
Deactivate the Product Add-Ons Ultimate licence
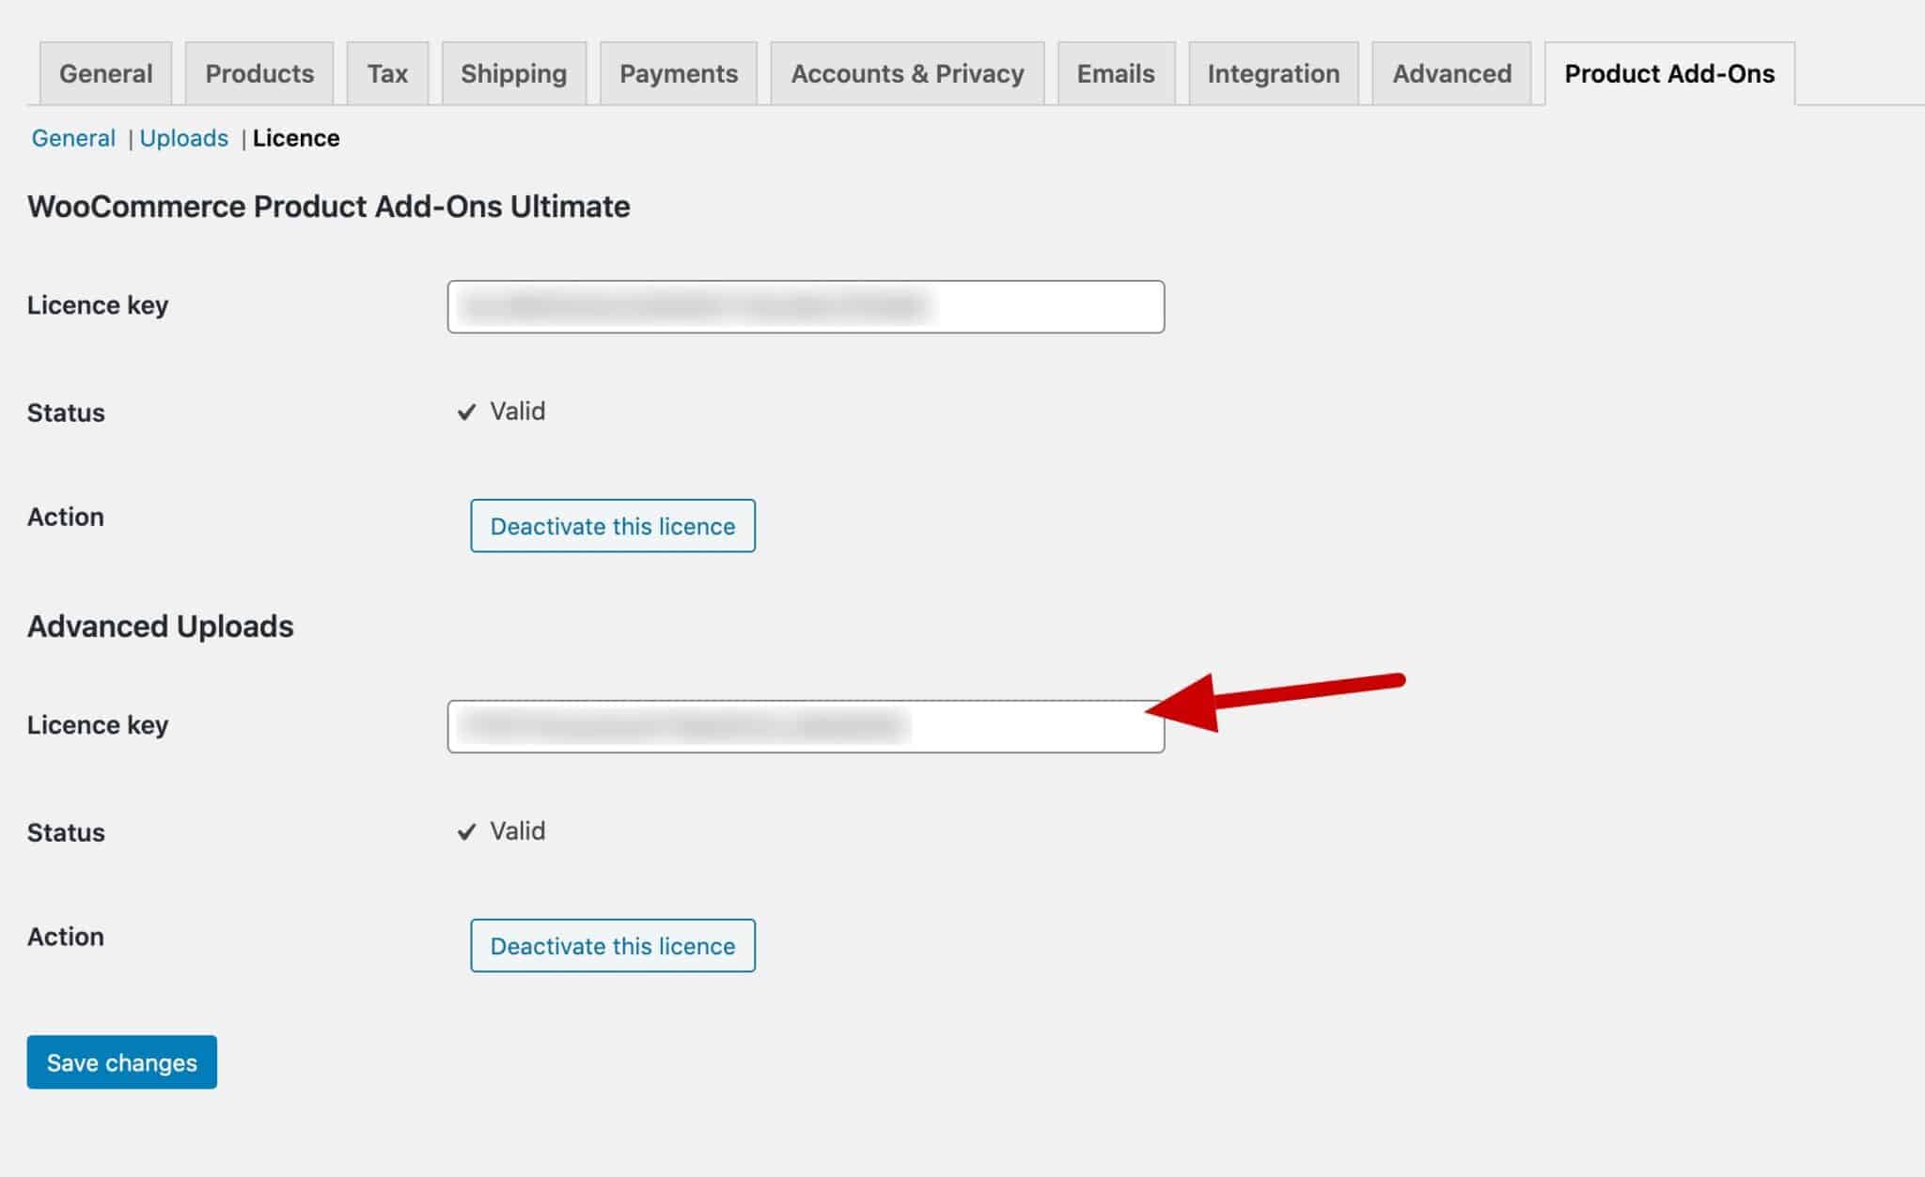[x=612, y=526]
